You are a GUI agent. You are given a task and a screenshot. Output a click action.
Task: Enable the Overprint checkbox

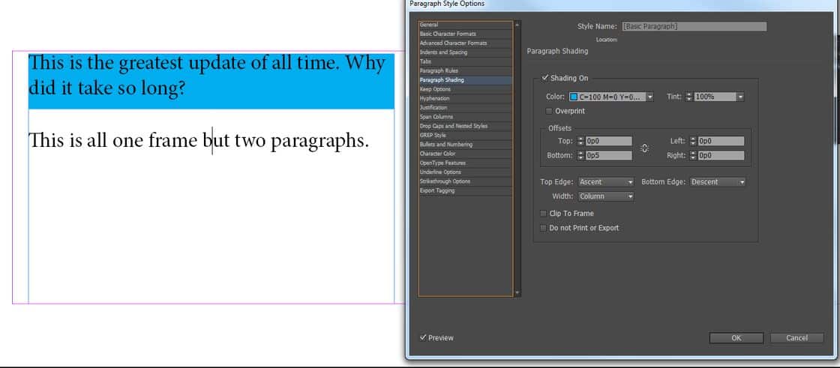549,111
